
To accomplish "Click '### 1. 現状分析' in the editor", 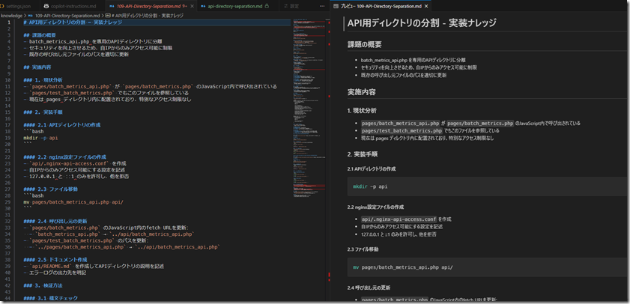I will (43, 80).
